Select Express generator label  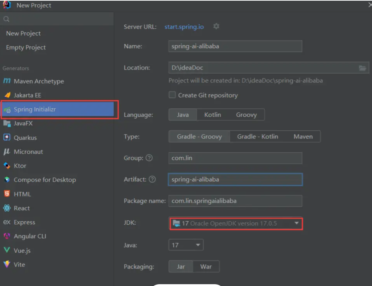[24, 222]
